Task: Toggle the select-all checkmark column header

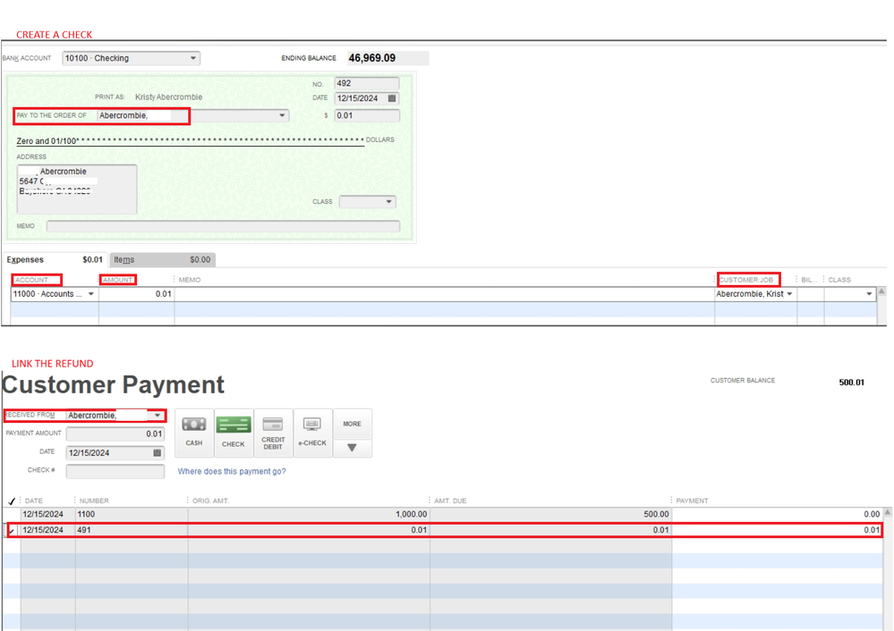Action: 12,501
